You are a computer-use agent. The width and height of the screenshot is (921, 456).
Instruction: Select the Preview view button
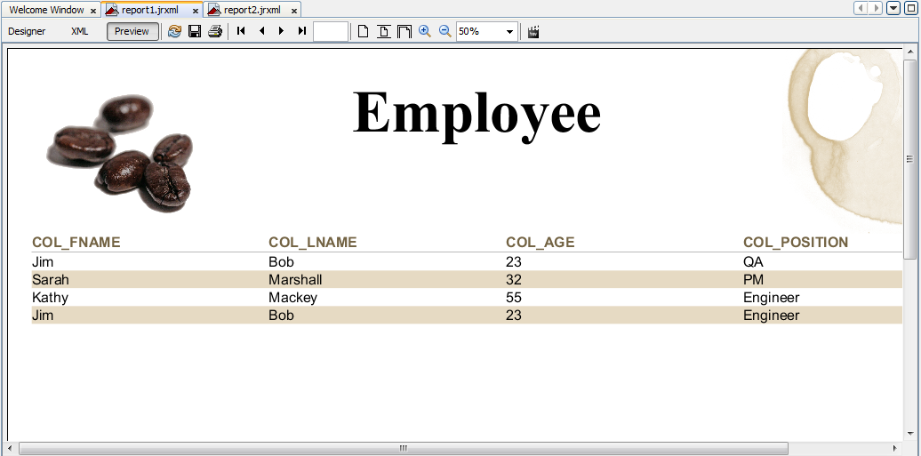pos(132,31)
